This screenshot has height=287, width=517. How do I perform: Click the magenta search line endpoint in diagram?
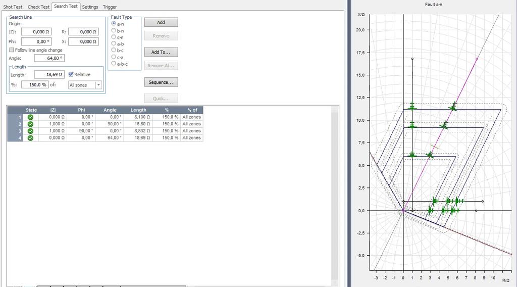(477, 59)
